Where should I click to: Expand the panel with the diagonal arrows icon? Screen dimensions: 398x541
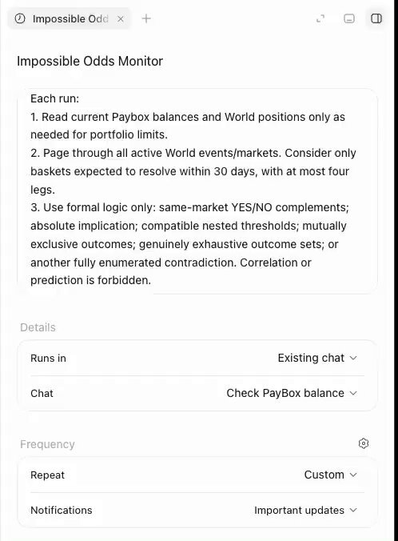[320, 18]
